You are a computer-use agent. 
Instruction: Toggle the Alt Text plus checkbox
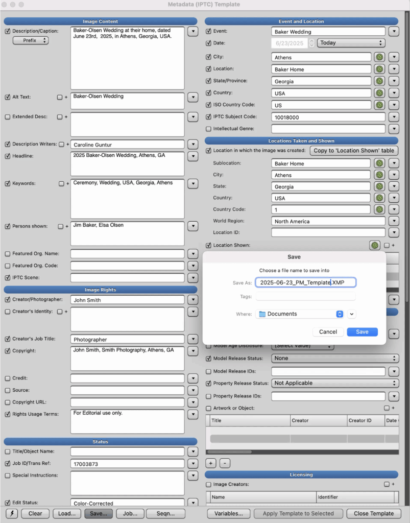pyautogui.click(x=60, y=98)
